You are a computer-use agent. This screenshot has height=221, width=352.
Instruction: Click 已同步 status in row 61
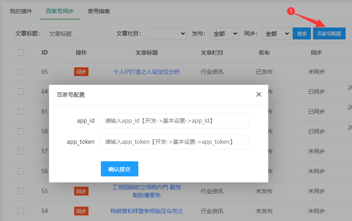[x=316, y=111]
